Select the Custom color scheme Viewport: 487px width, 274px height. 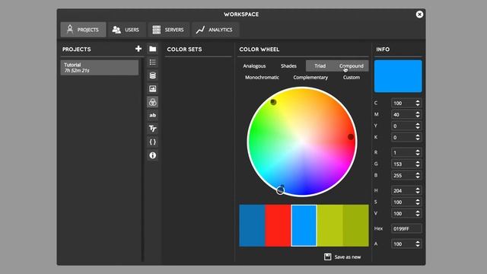352,78
